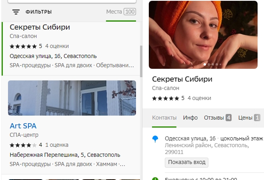Click Art SPA four-star rating
The height and width of the screenshot is (180, 264).
pyautogui.click(x=23, y=145)
